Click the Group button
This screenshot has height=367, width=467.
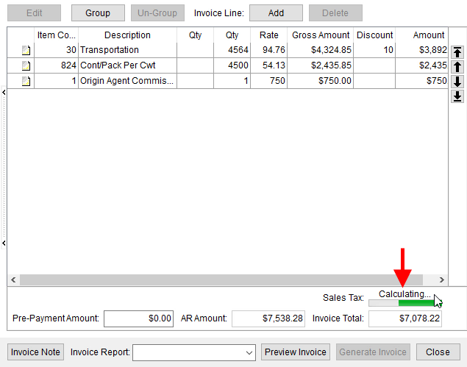(98, 13)
